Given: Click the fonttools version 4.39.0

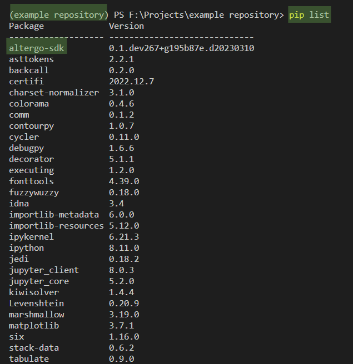Looking at the screenshot, I should click(124, 181).
